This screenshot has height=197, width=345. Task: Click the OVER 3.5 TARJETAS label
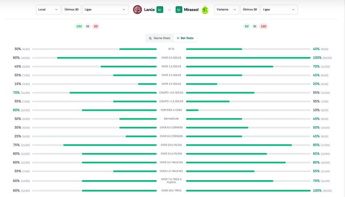coord(171,162)
